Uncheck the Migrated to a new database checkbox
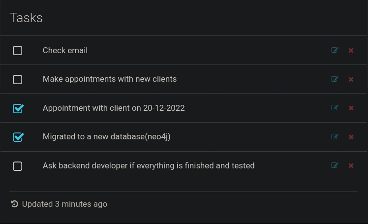Image resolution: width=368 pixels, height=224 pixels. (x=18, y=137)
